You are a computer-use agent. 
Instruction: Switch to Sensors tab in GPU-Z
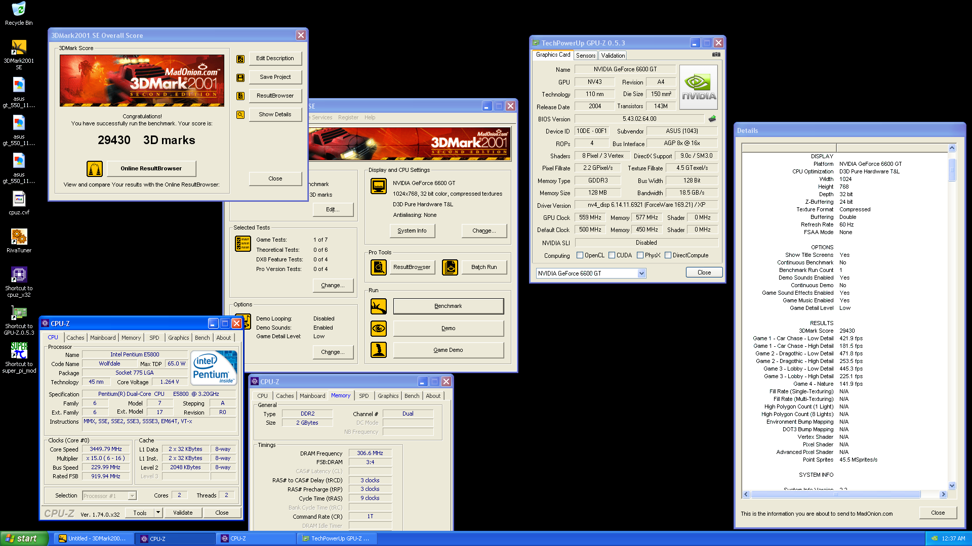click(x=586, y=56)
